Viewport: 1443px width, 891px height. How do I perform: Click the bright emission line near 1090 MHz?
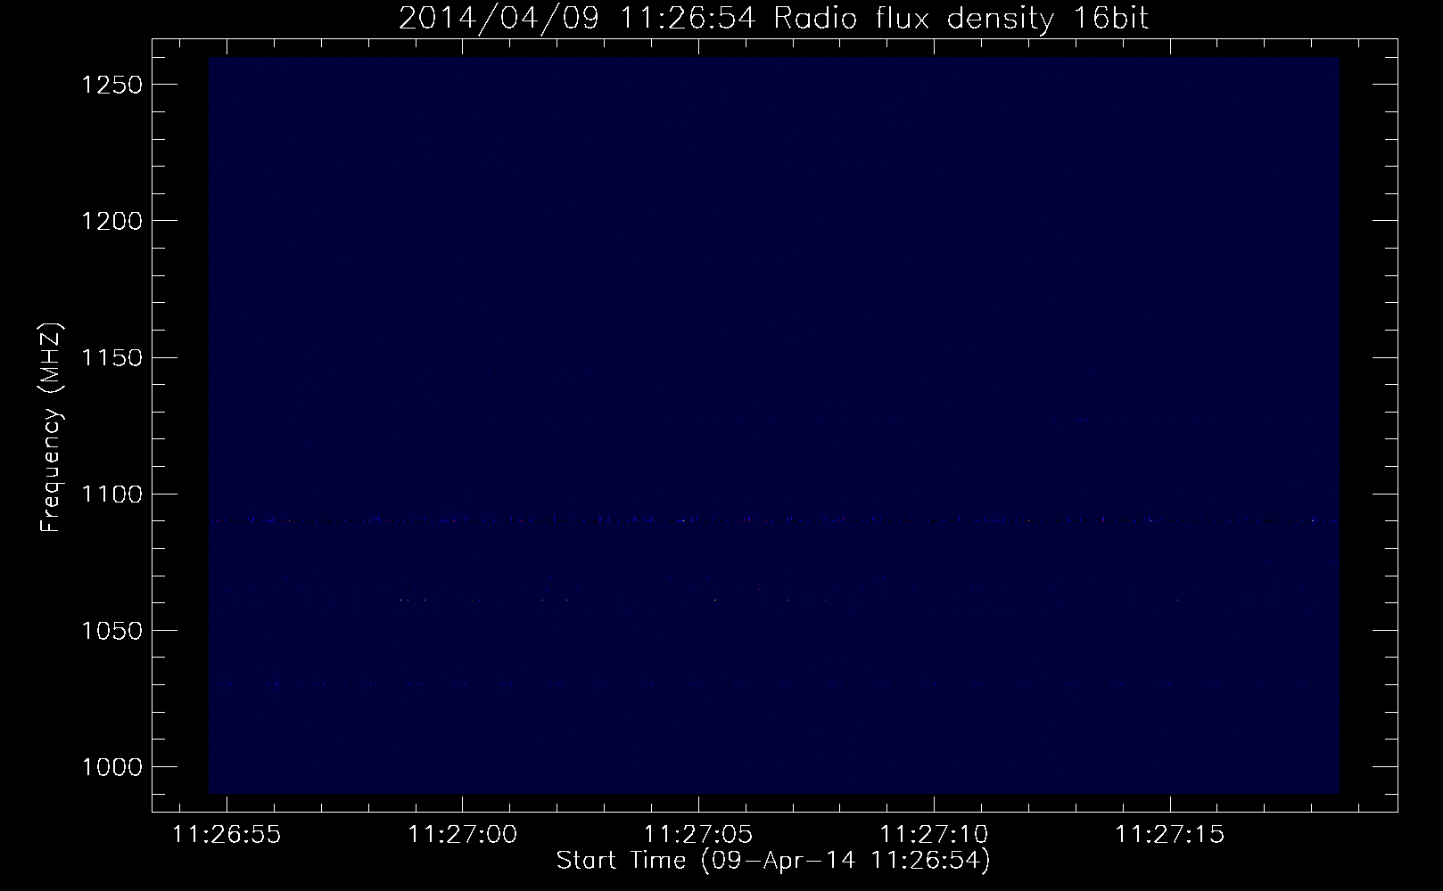773,520
